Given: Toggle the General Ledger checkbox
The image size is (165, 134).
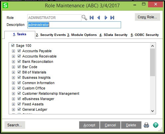Looking at the screenshot, I should coord(19,109).
